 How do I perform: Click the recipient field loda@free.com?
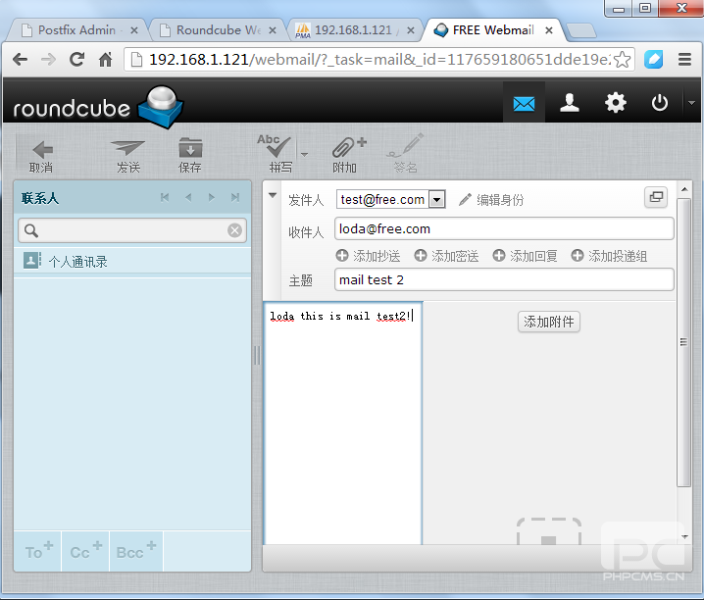coord(504,228)
